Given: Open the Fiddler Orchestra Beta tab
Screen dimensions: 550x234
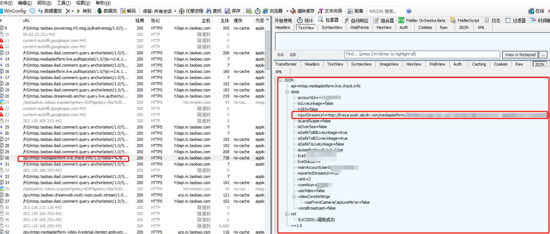Looking at the screenshot, I should pos(422,20).
